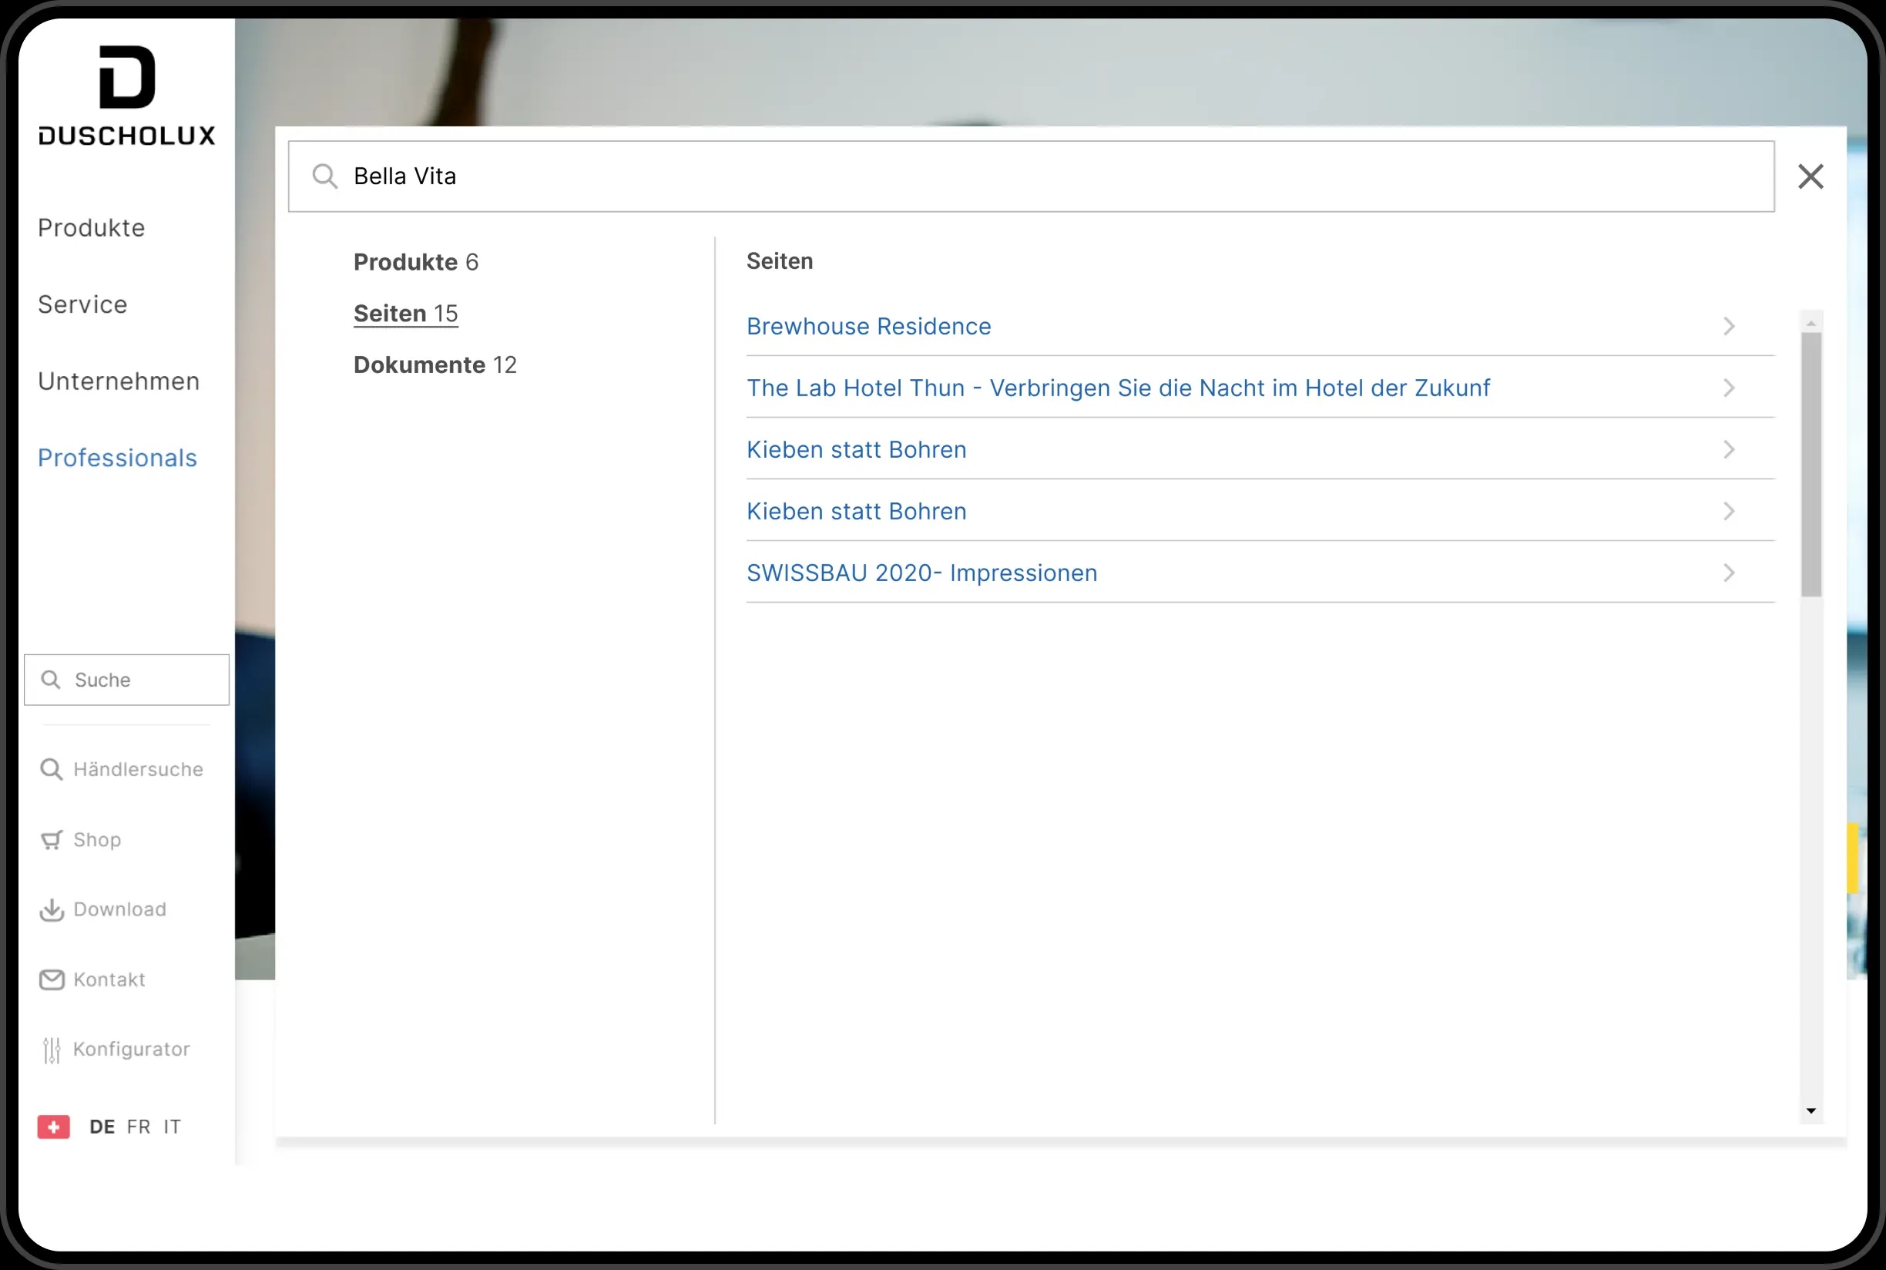The image size is (1886, 1270).
Task: Launch the Konfigurator sliders icon
Action: coord(51,1050)
